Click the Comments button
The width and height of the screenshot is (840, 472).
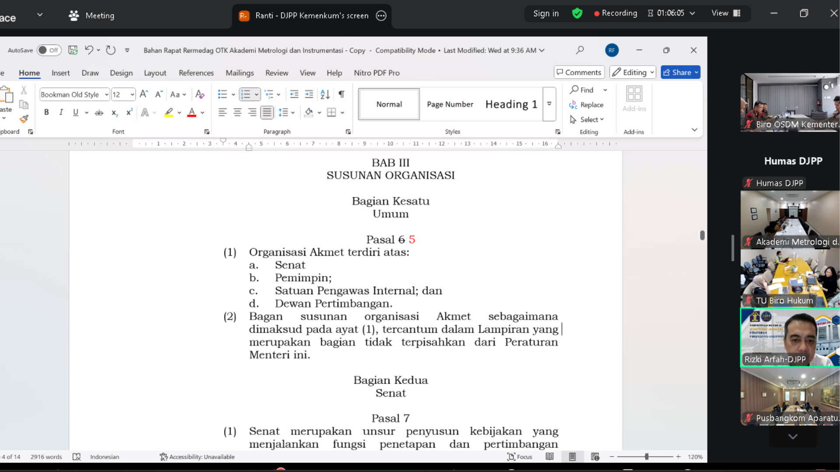coord(579,73)
